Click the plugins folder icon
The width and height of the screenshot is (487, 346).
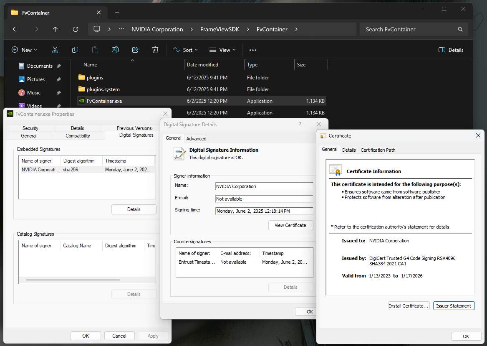coord(82,77)
